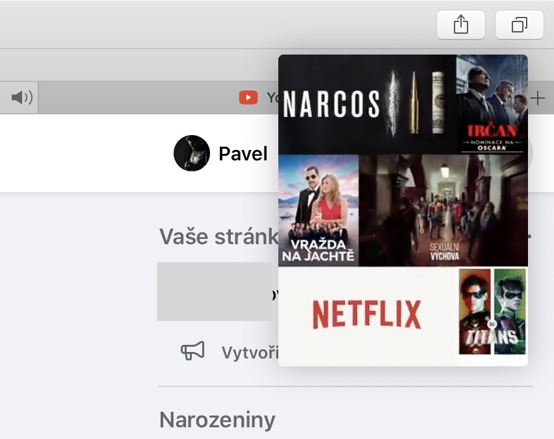The width and height of the screenshot is (554, 439).
Task: Click the NARCOS title in the video
Action: pos(332,104)
